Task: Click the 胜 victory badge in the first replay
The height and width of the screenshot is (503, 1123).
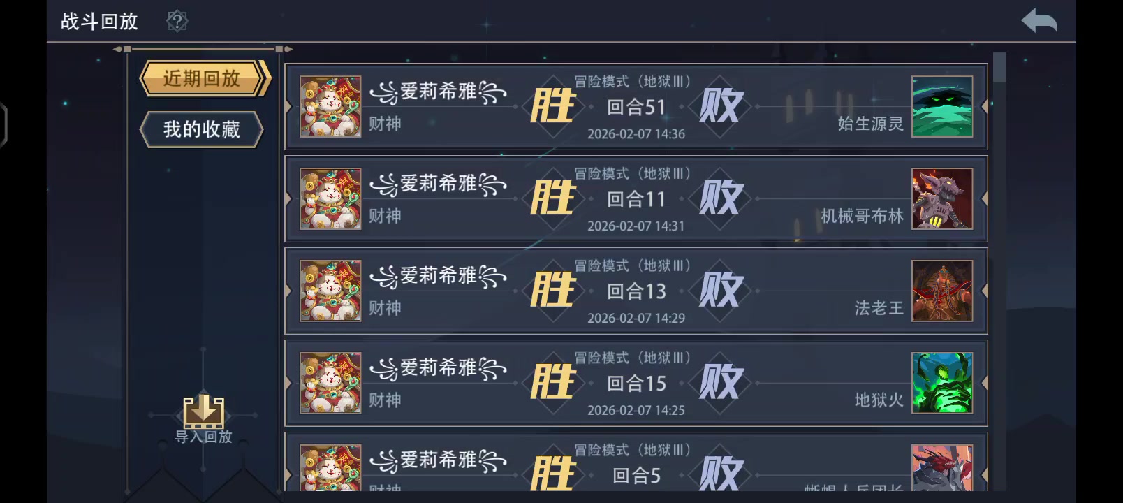Action: coord(552,107)
